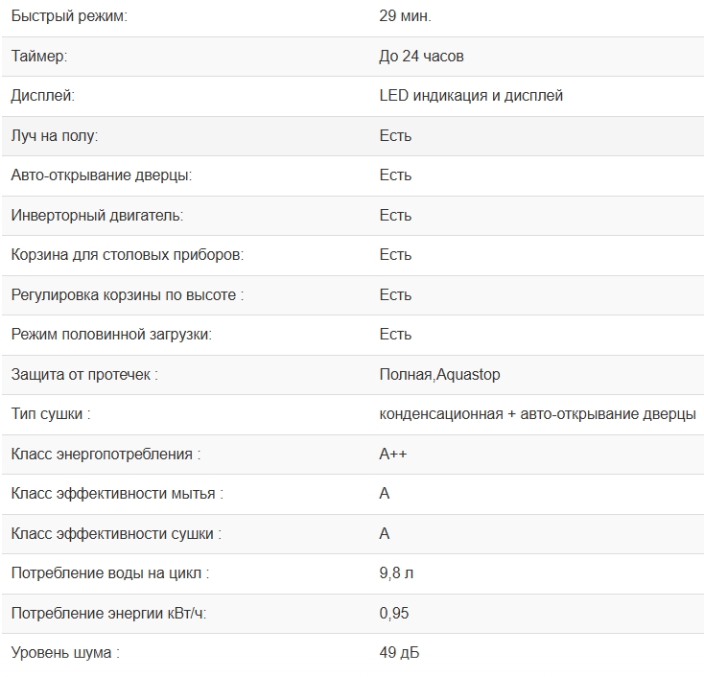Click the 'Полная,Aquastop' value
The image size is (704, 677).
pos(439,375)
